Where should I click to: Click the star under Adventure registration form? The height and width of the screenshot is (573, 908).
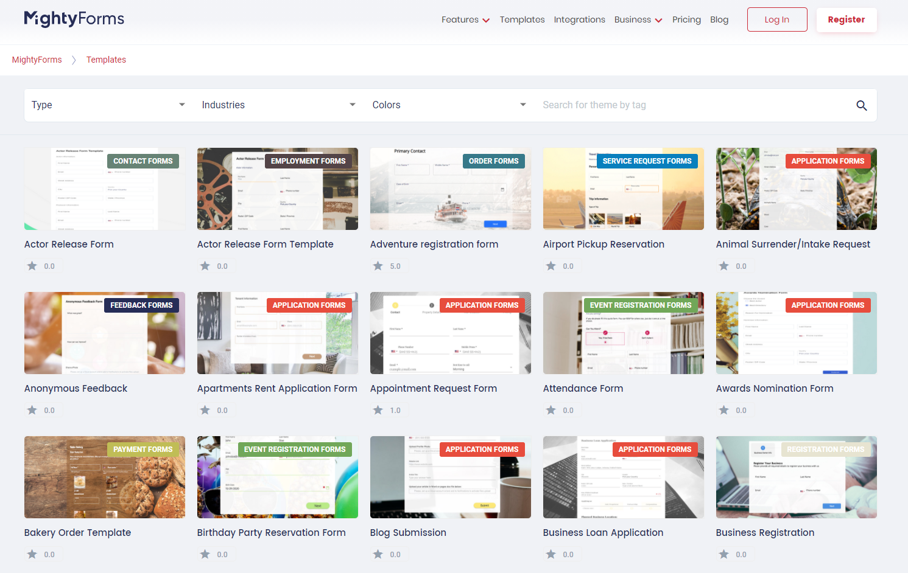click(x=378, y=266)
